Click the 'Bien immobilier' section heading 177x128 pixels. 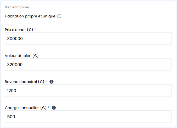click(17, 7)
